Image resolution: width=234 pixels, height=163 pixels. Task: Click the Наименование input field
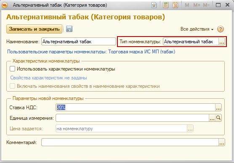tap(79, 42)
